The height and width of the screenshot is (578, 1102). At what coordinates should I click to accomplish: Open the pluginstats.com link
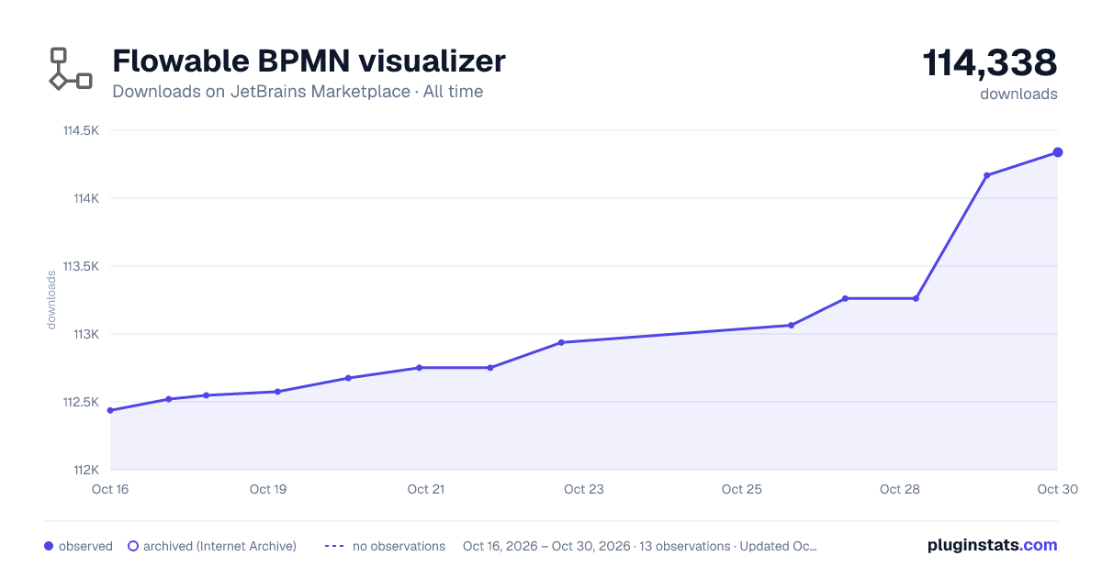[x=993, y=545]
